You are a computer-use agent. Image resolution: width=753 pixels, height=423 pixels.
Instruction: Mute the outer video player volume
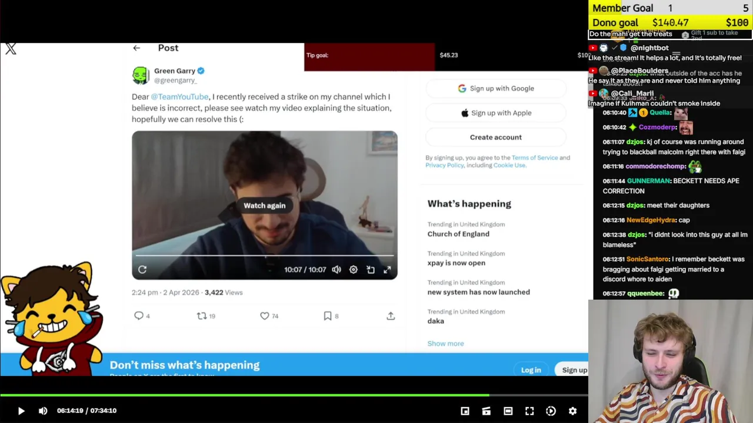(43, 411)
